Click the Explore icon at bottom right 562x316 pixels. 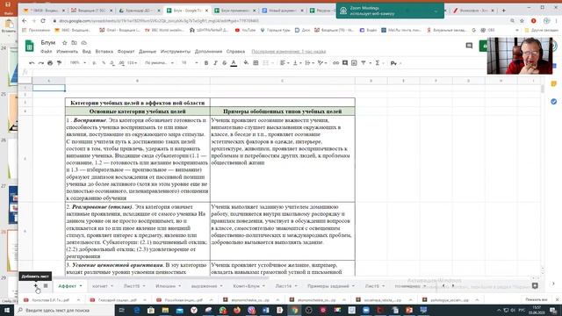(x=535, y=286)
